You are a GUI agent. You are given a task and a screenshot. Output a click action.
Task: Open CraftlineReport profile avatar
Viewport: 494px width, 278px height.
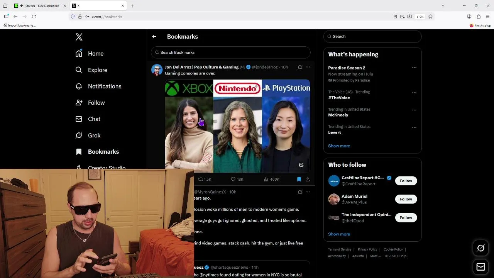point(334,181)
